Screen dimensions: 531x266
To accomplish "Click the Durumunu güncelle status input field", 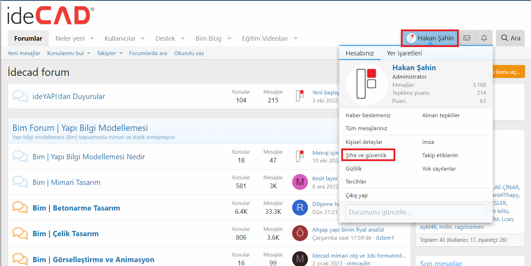I will 416,212.
